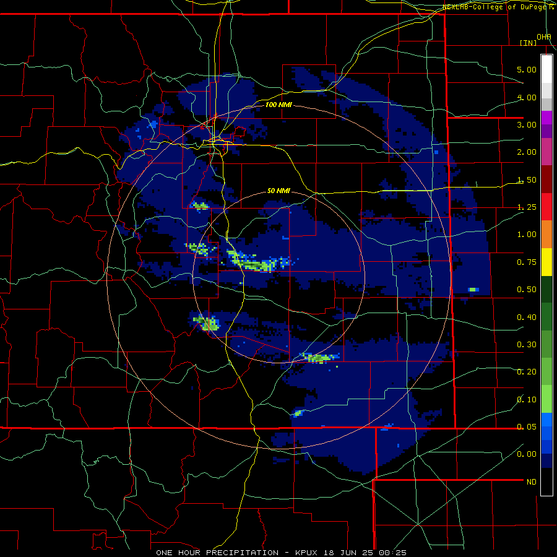Click the bright magenta legend swatch
This screenshot has width=557, height=557.
point(546,118)
